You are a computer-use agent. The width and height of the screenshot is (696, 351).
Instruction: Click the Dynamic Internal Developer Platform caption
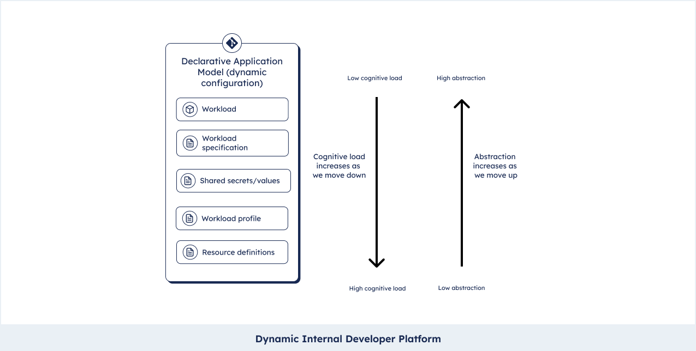click(348, 338)
